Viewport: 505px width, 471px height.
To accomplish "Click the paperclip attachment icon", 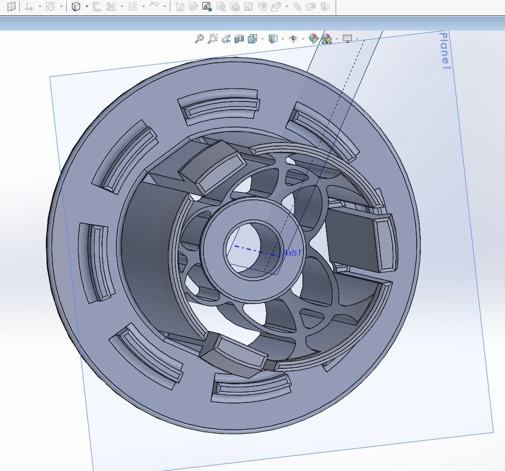I will click(x=297, y=7).
